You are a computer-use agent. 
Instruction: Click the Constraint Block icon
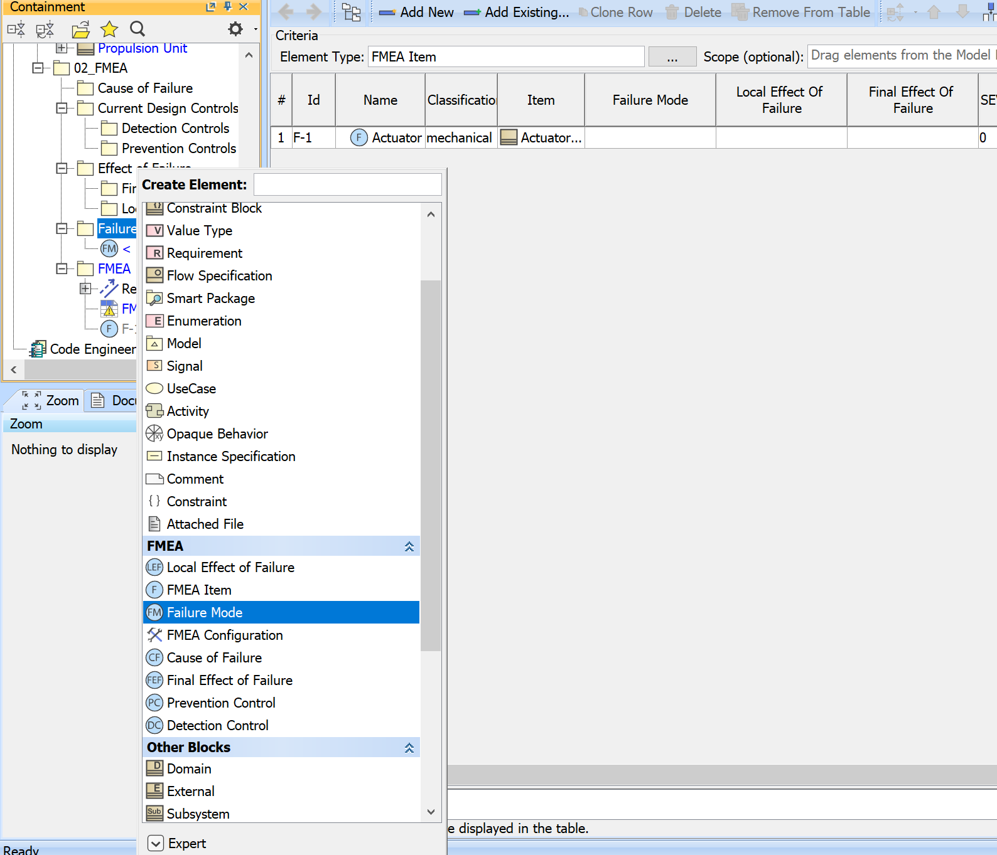tap(154, 208)
